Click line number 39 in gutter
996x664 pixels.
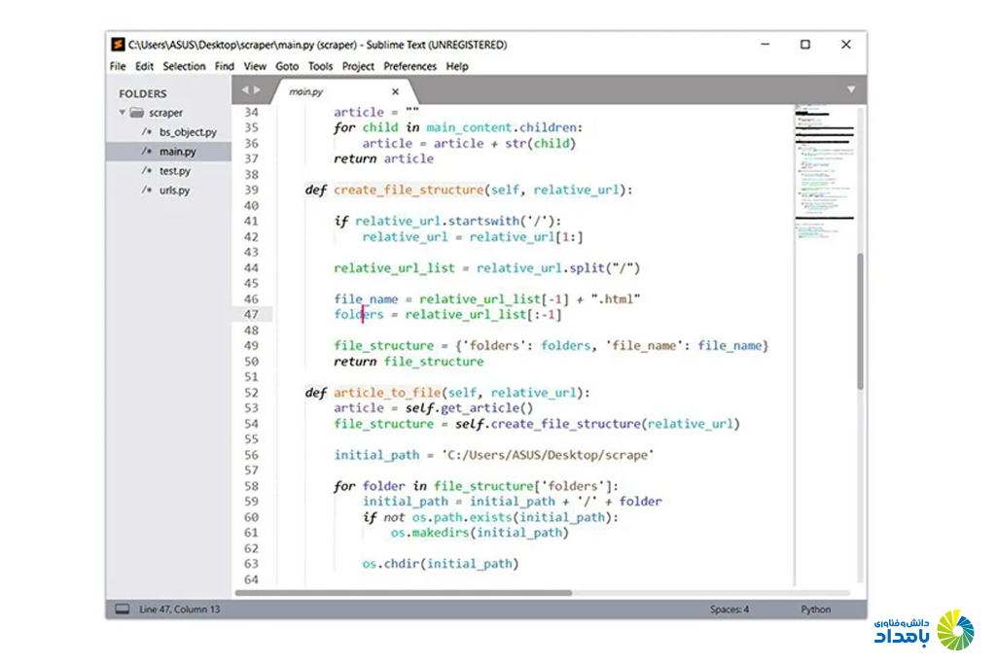[252, 190]
